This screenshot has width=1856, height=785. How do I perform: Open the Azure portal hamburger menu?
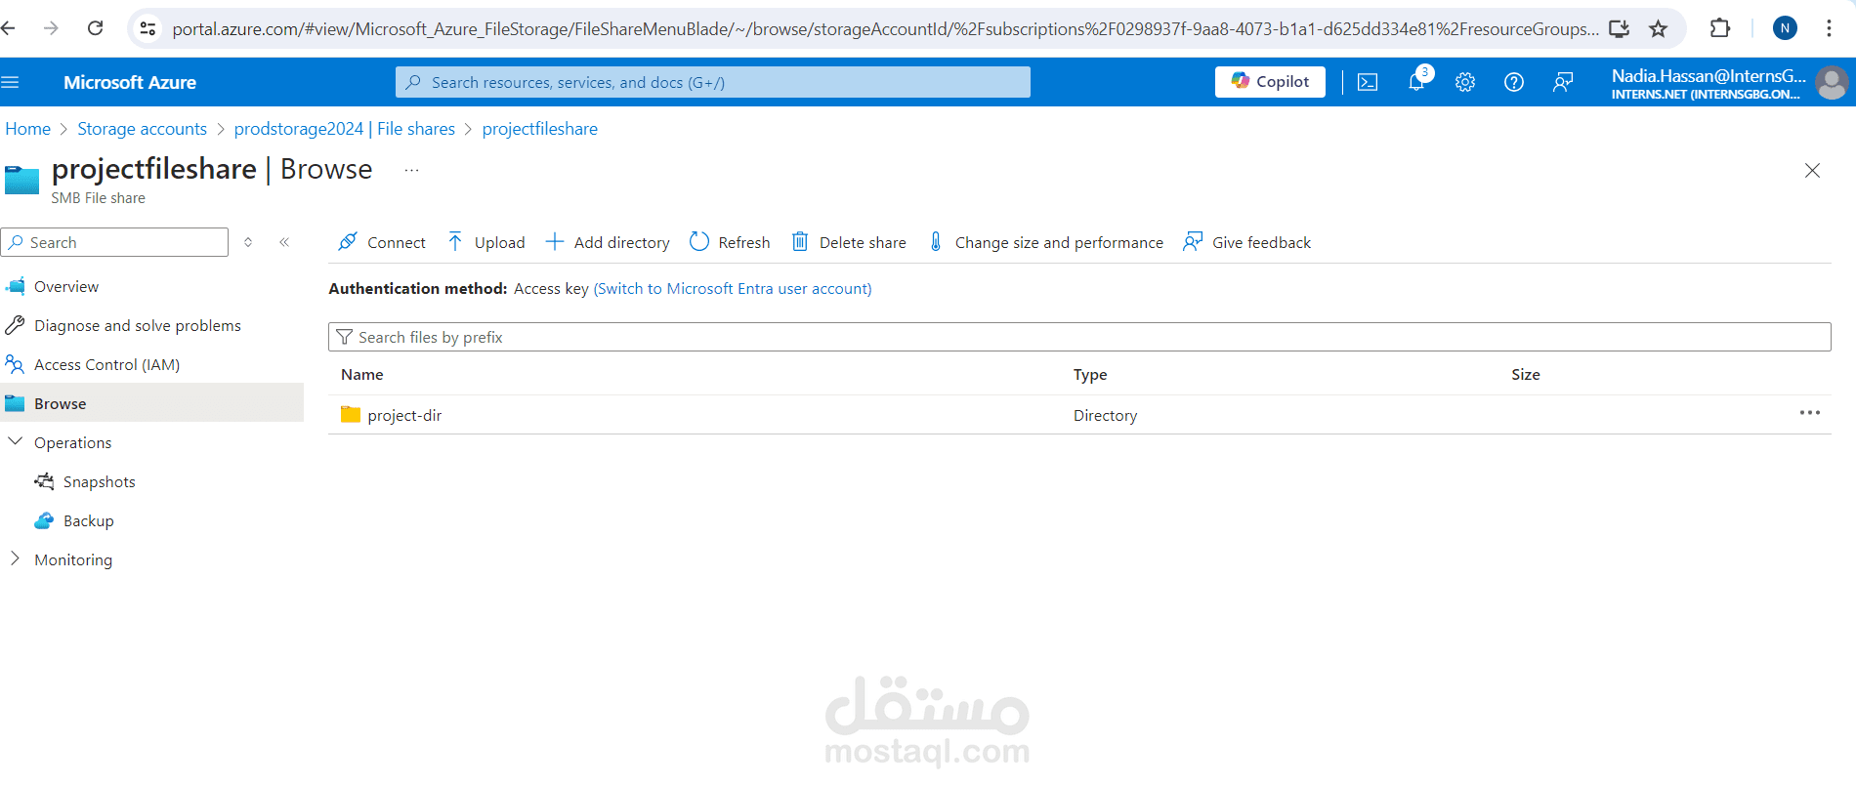(x=11, y=82)
